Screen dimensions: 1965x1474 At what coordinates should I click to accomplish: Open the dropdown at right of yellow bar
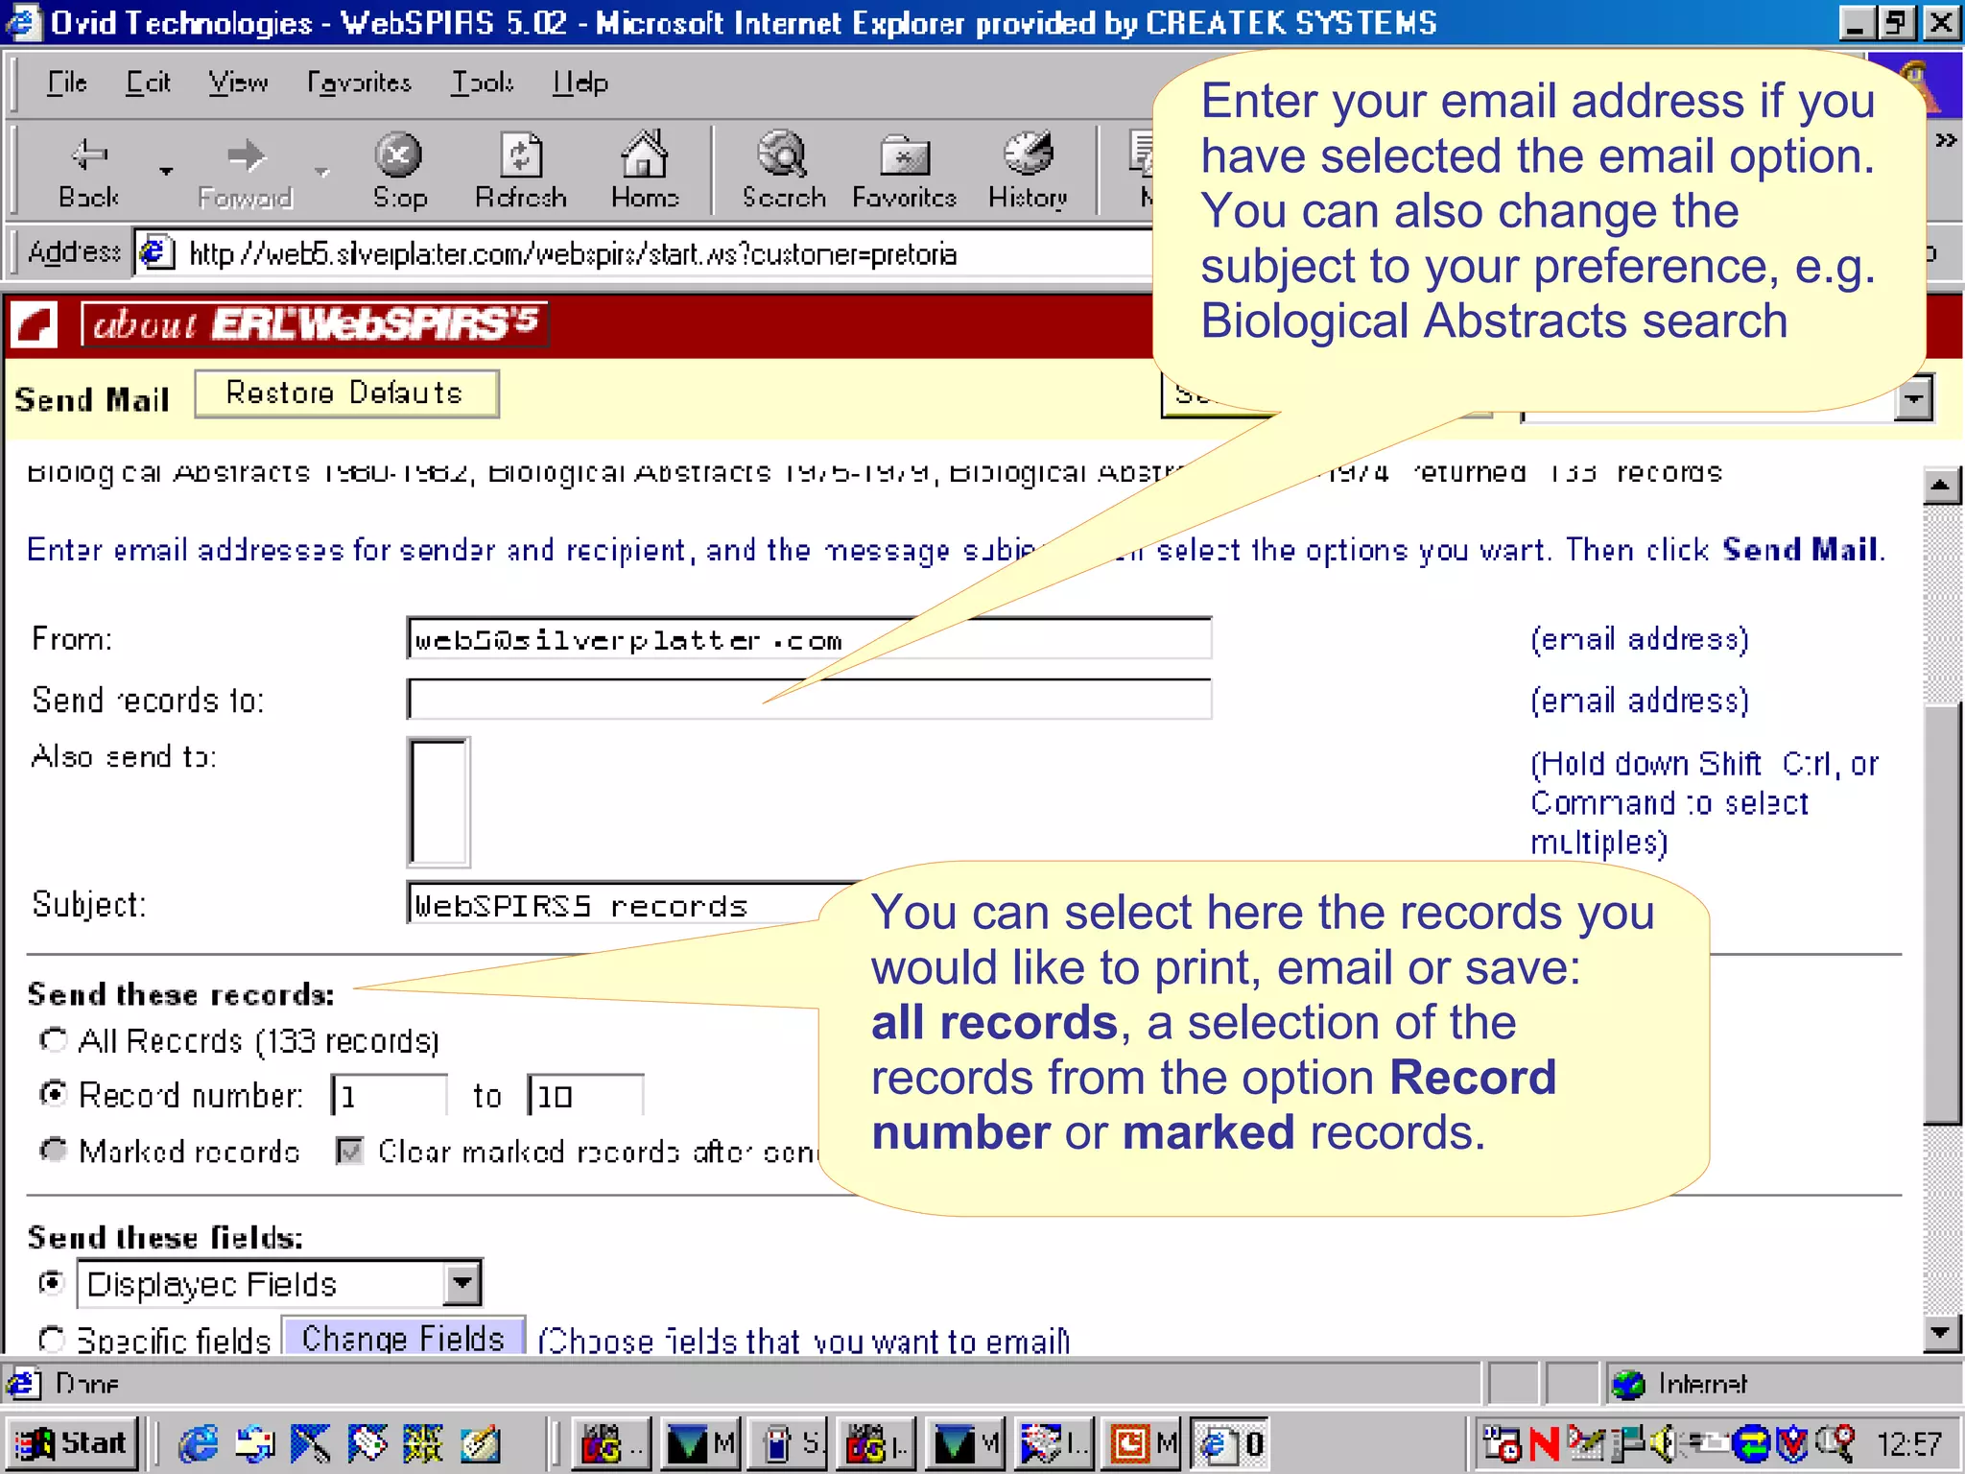[x=1914, y=397]
